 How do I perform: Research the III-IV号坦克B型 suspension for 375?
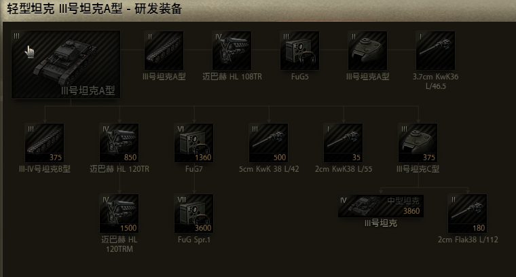(x=44, y=143)
